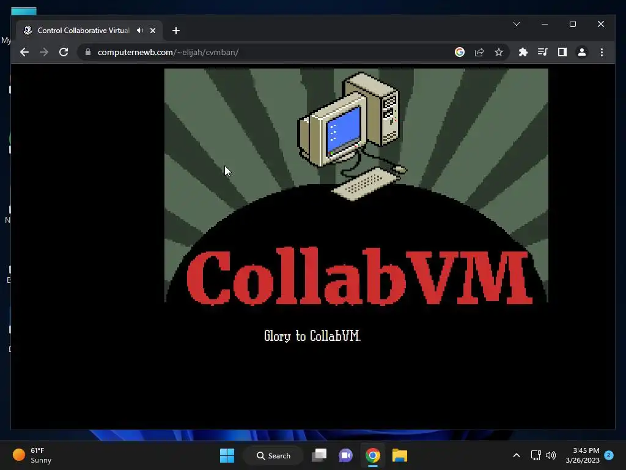Minimize the Chrome window
626x470 pixels.
(545, 24)
